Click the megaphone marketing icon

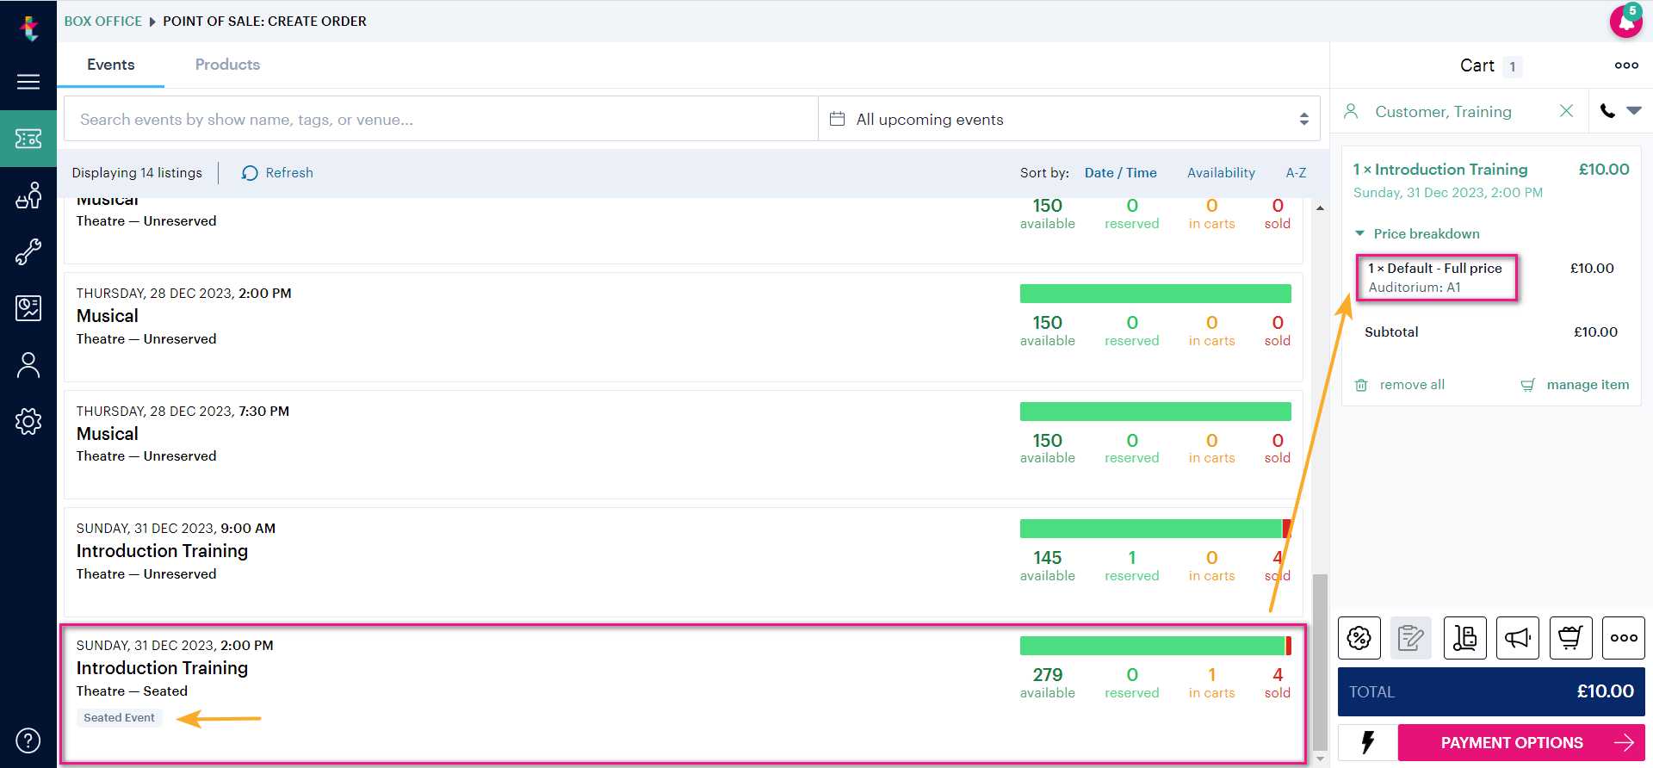click(x=1518, y=638)
